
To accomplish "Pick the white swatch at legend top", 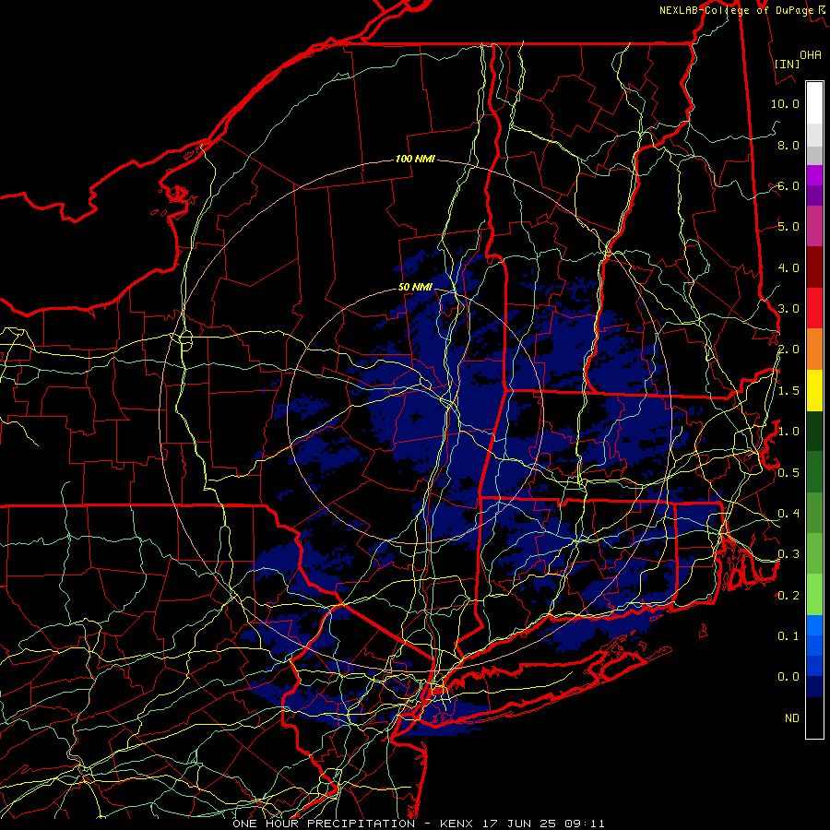I will tap(814, 103).
